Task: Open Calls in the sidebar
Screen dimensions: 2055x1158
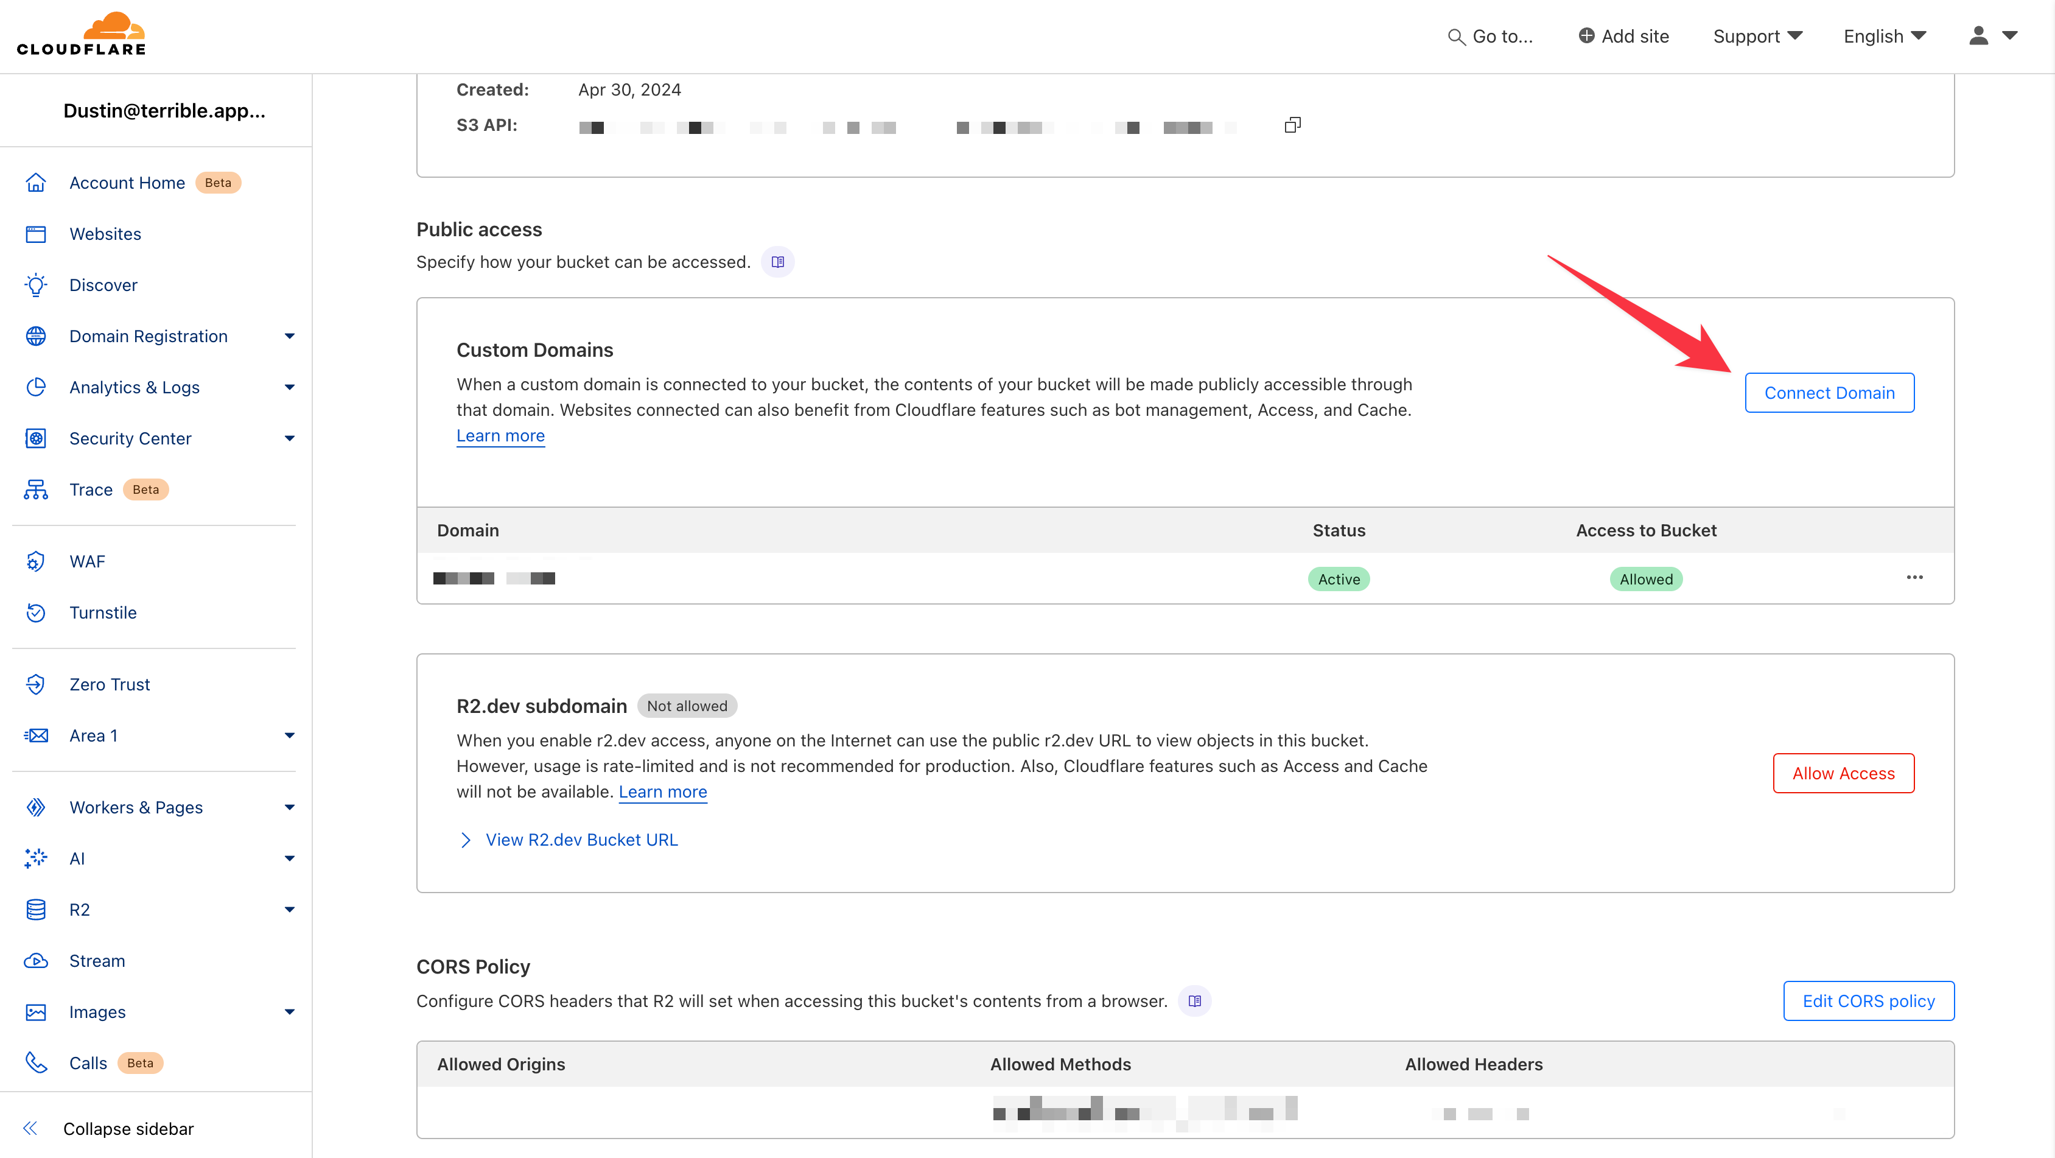Action: pyautogui.click(x=88, y=1062)
